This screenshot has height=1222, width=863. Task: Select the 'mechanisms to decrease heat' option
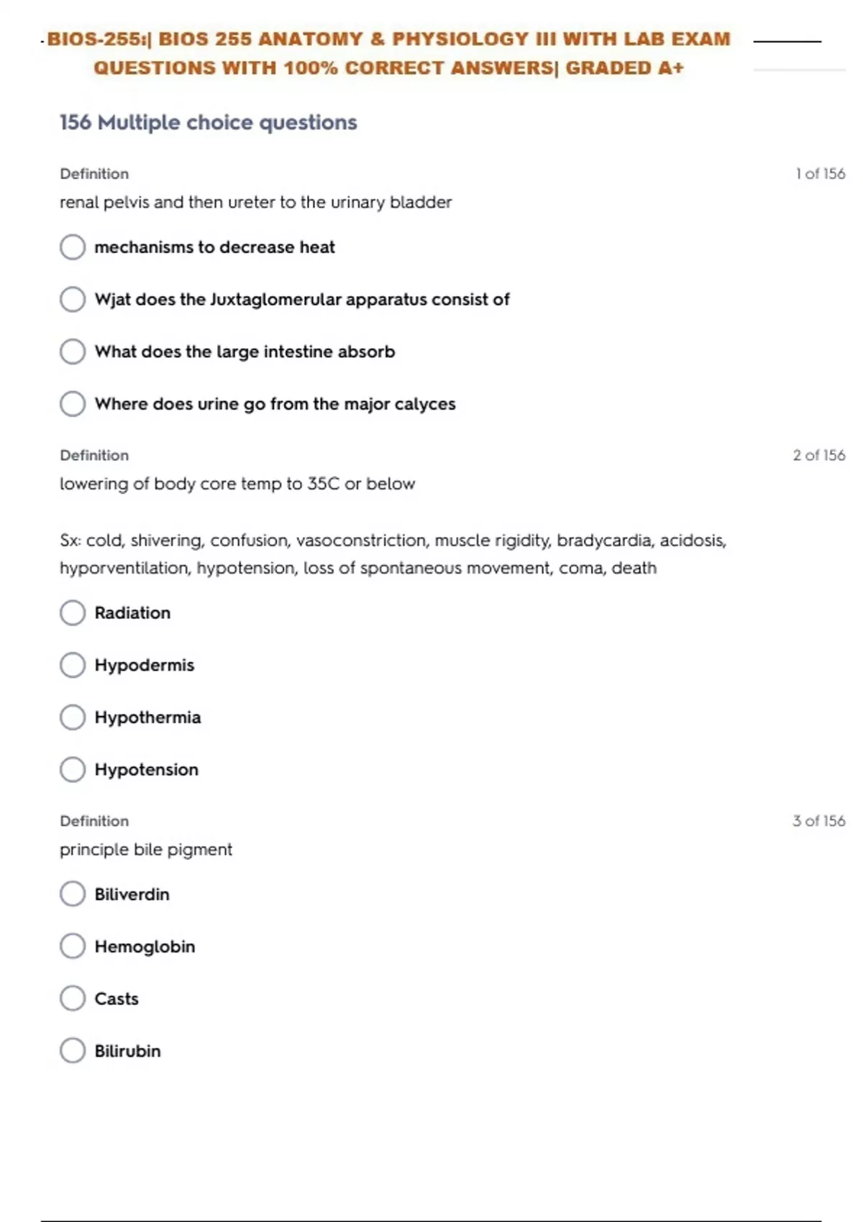pyautogui.click(x=73, y=247)
